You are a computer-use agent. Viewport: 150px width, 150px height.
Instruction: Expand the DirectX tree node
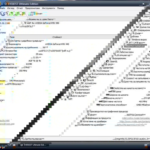(x=81, y=80)
